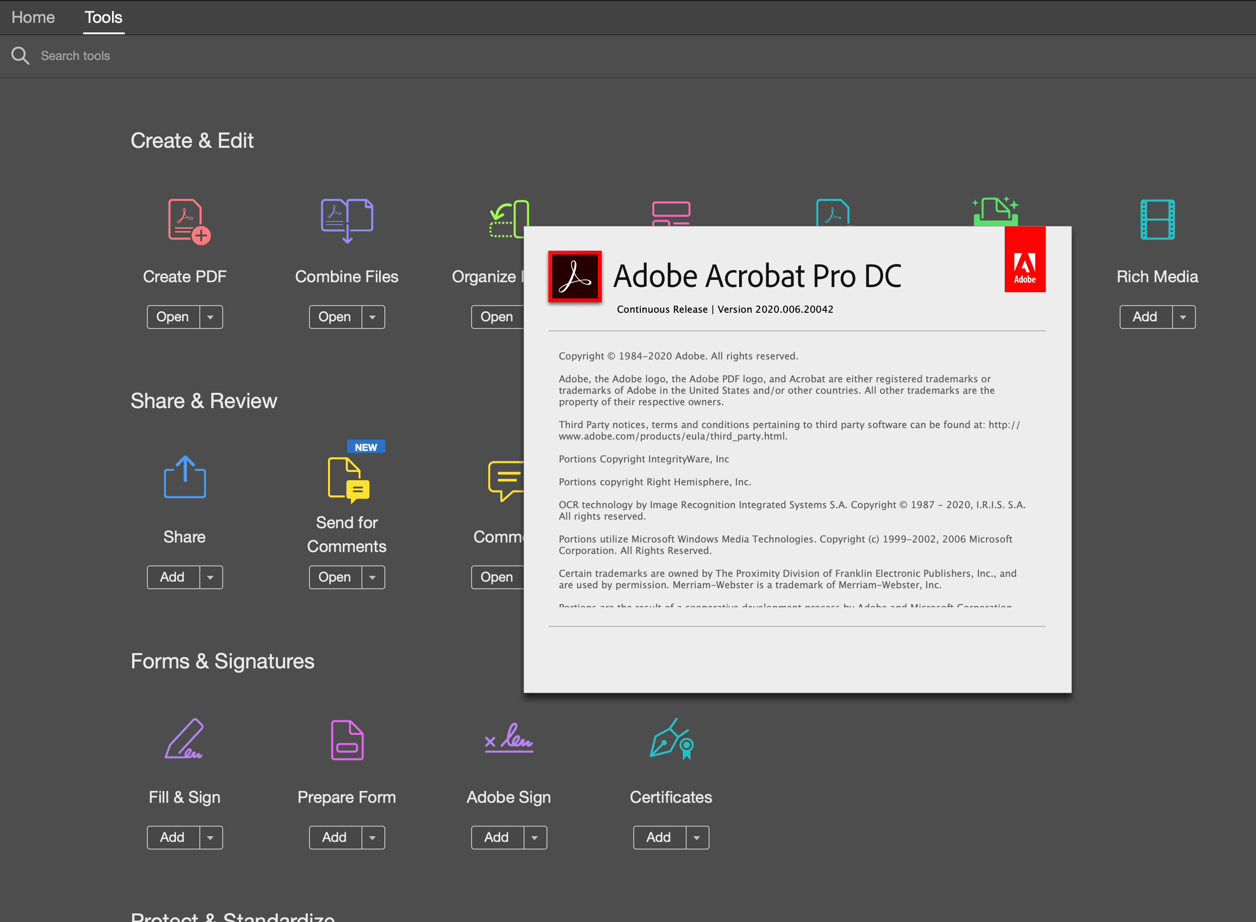Open the Rich Media Add dropdown arrow
Image resolution: width=1256 pixels, height=922 pixels.
[x=1183, y=317]
